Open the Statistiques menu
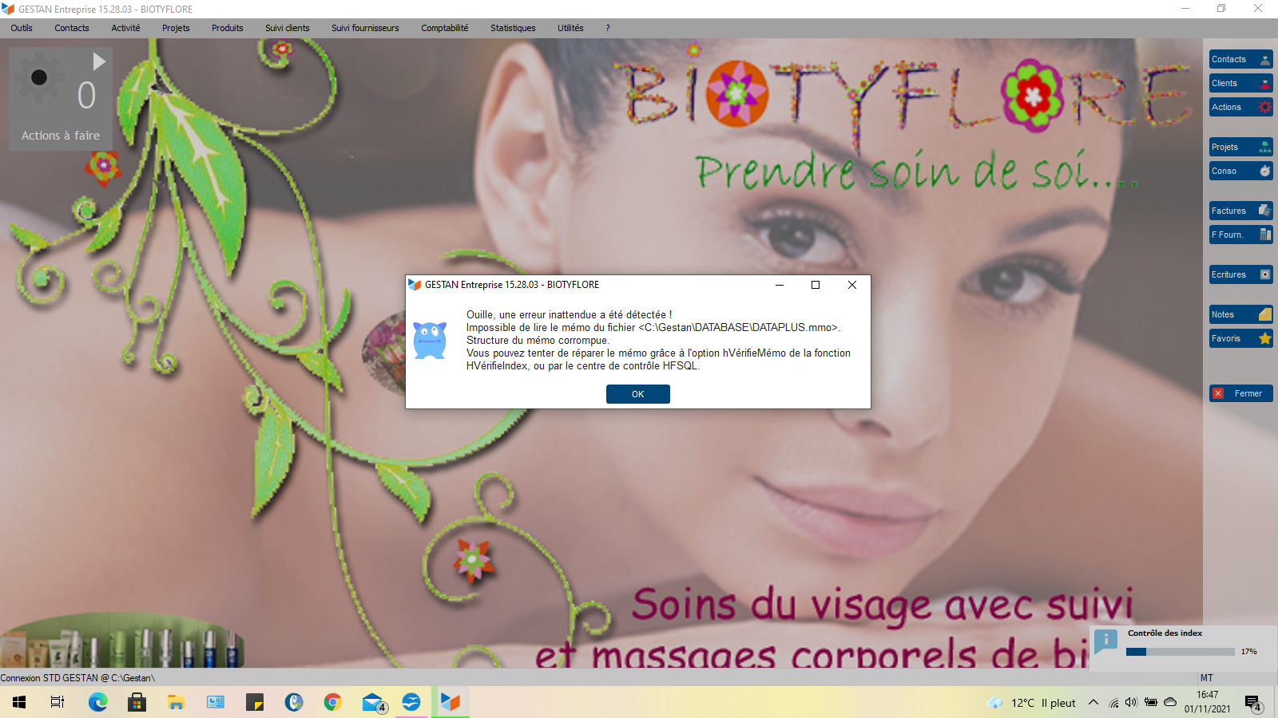The image size is (1278, 718). click(x=513, y=28)
